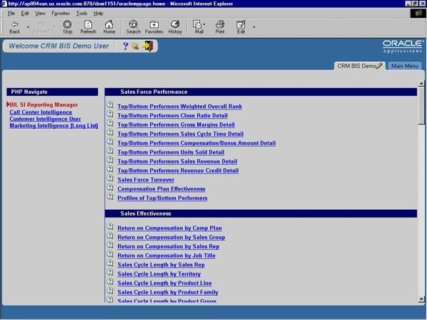
Task: Open the dropdown arrow beside Edit
Action: tap(254, 27)
